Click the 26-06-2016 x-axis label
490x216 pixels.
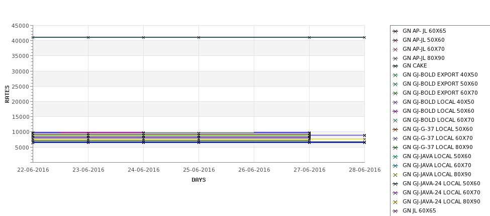(254, 170)
